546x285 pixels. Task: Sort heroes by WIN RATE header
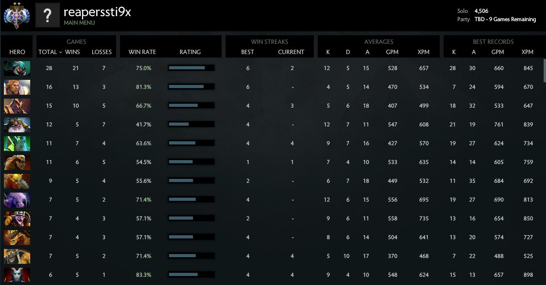coord(142,52)
